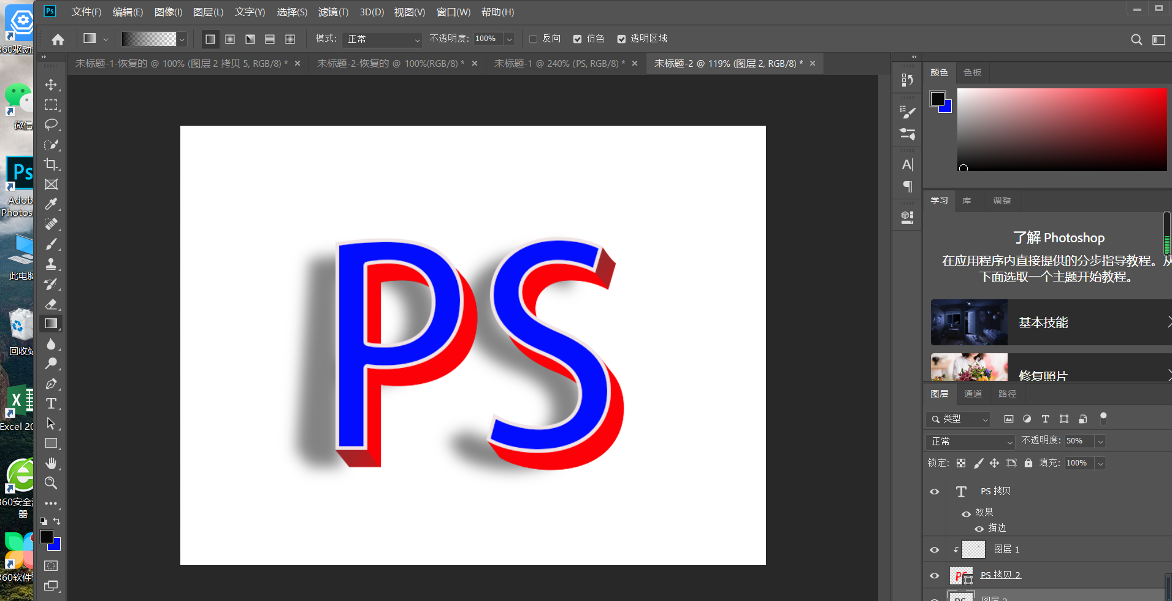Select the Horizontal Type tool
1172x601 pixels.
(52, 404)
